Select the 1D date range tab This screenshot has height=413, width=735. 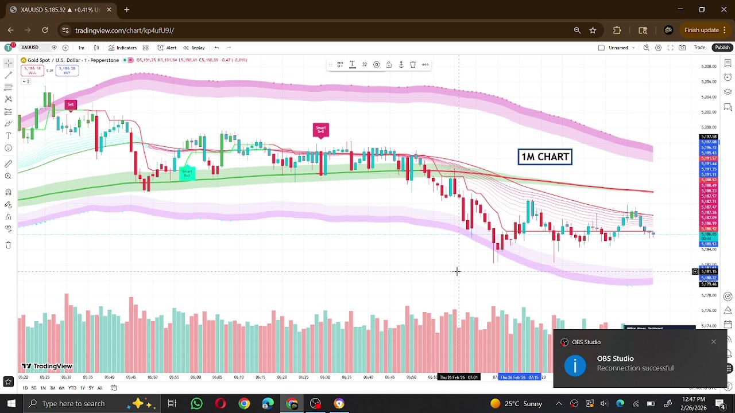click(x=25, y=388)
